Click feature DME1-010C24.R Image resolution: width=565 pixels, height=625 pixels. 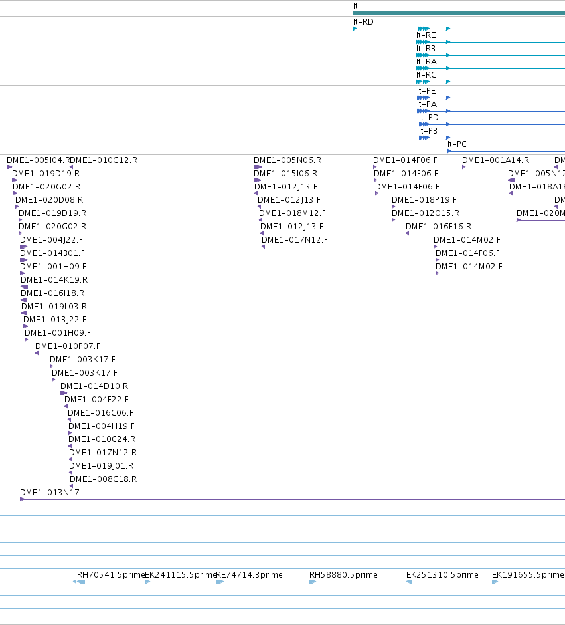[x=102, y=439]
